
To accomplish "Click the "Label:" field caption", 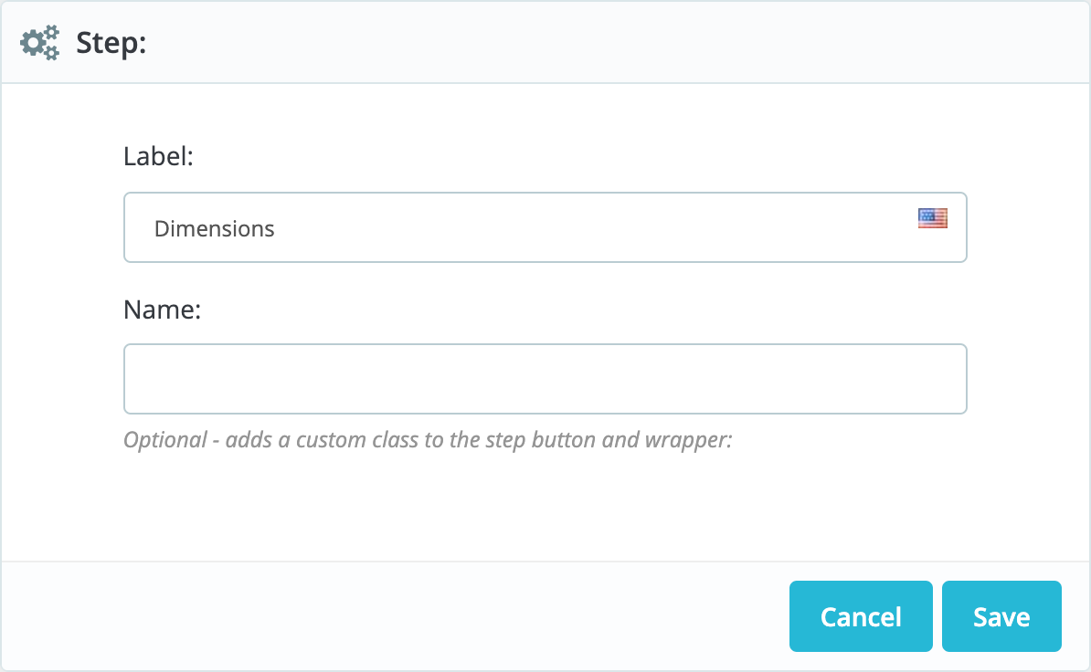I will (x=158, y=157).
